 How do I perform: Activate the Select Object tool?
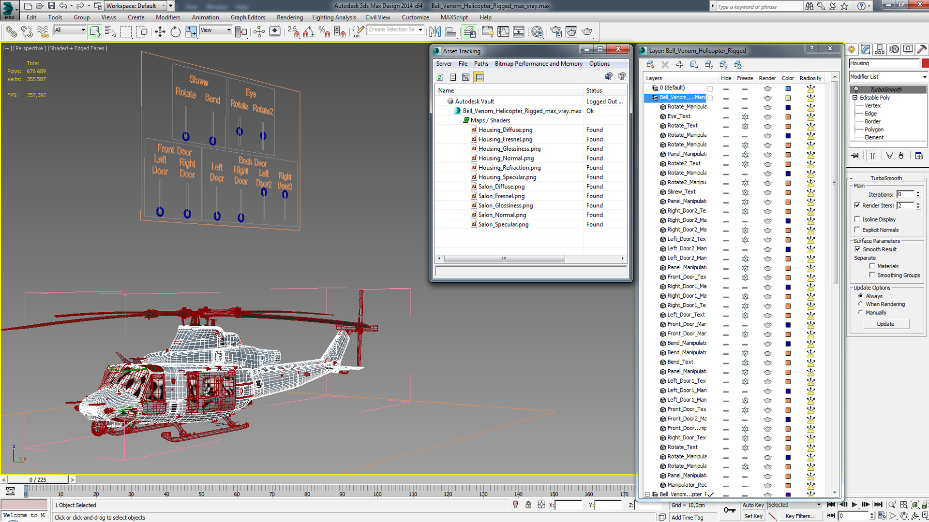pos(95,32)
